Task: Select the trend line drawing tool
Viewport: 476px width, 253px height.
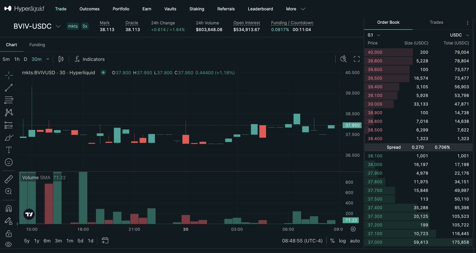Action: pyautogui.click(x=9, y=88)
